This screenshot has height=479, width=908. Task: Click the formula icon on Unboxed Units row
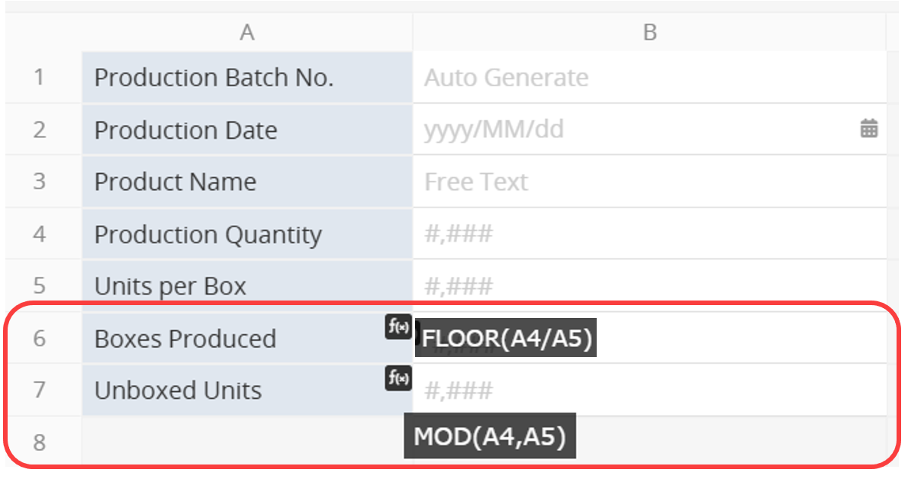click(x=398, y=378)
